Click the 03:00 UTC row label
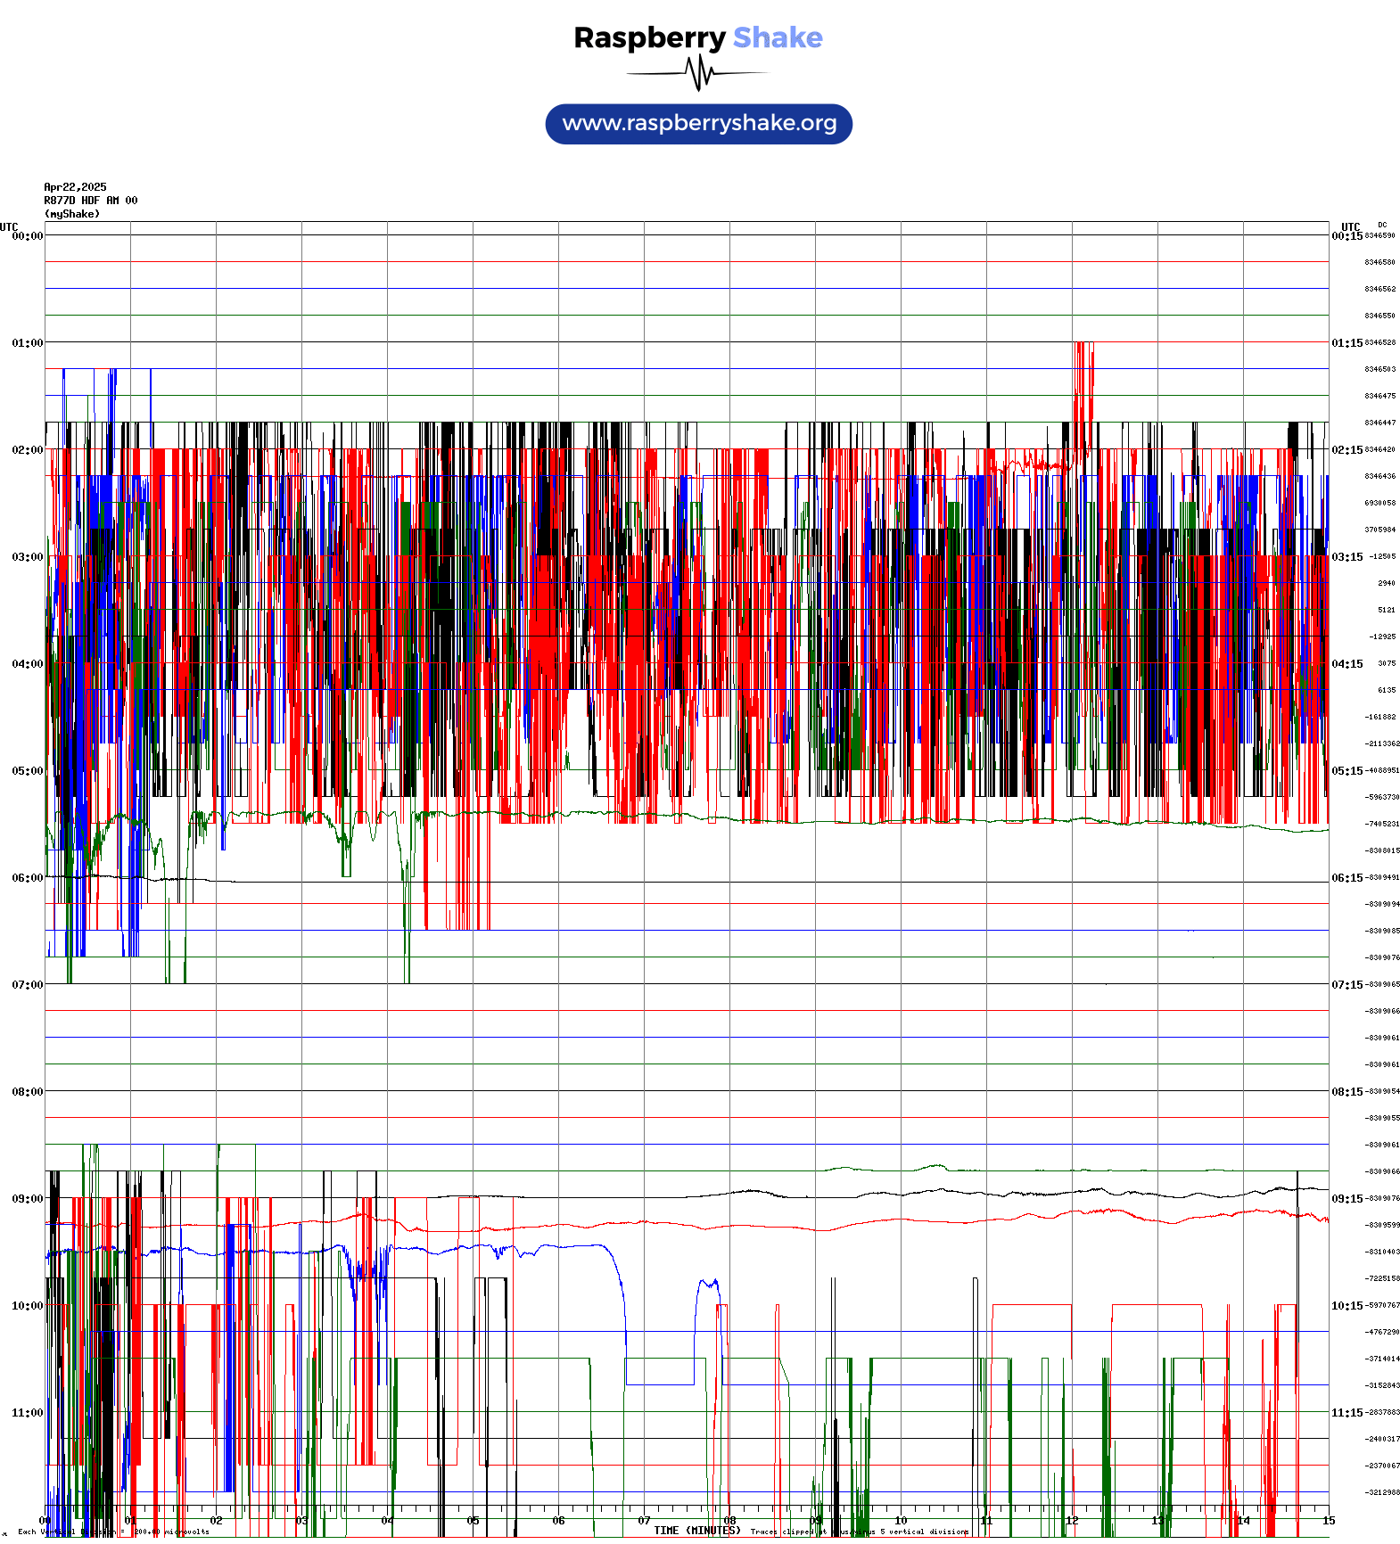The height and width of the screenshot is (1544, 1400). [27, 557]
